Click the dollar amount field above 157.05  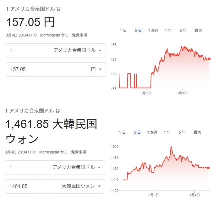click(x=25, y=50)
